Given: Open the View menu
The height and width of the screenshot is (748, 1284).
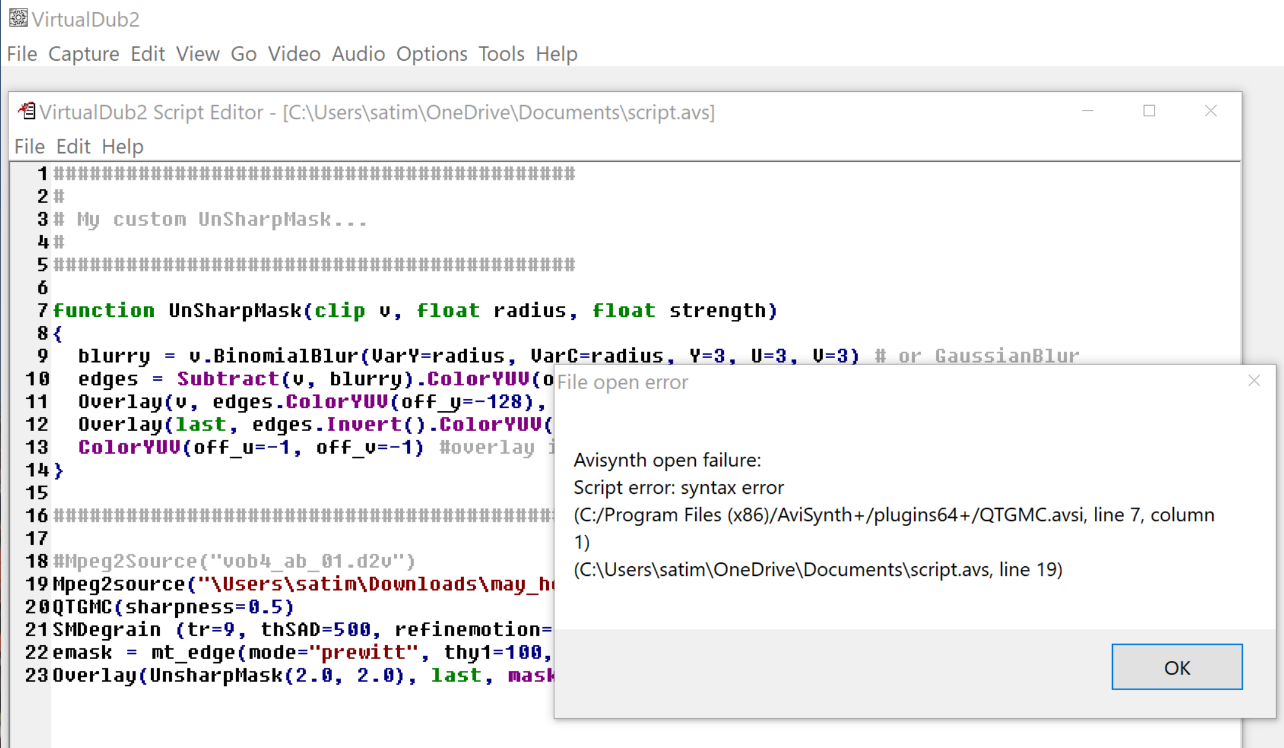Looking at the screenshot, I should click(x=198, y=54).
